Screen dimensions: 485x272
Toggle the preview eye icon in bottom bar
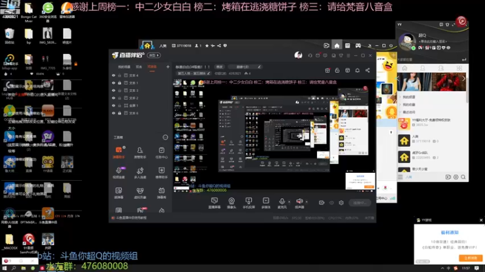coord(332,202)
